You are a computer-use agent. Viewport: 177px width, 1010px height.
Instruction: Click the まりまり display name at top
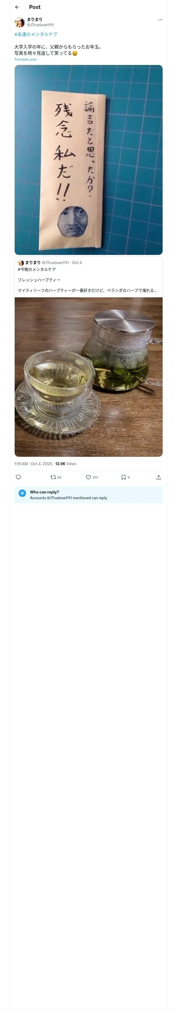pos(35,19)
